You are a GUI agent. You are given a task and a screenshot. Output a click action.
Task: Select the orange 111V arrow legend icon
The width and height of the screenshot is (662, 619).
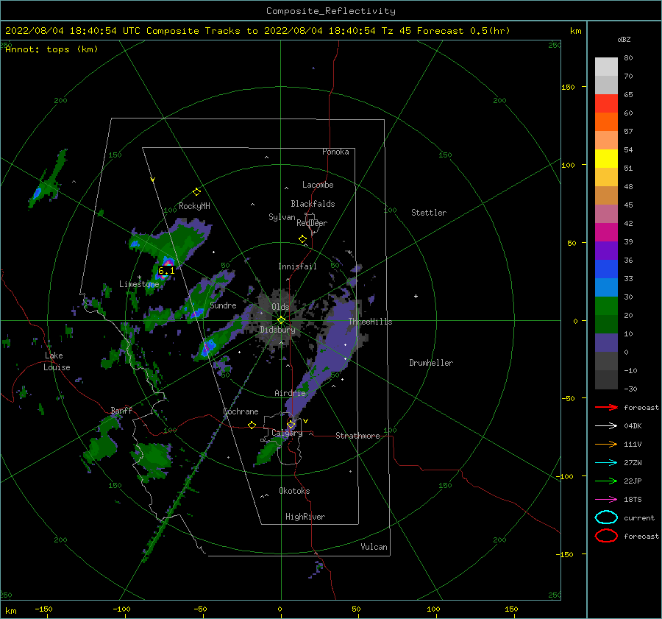click(606, 444)
